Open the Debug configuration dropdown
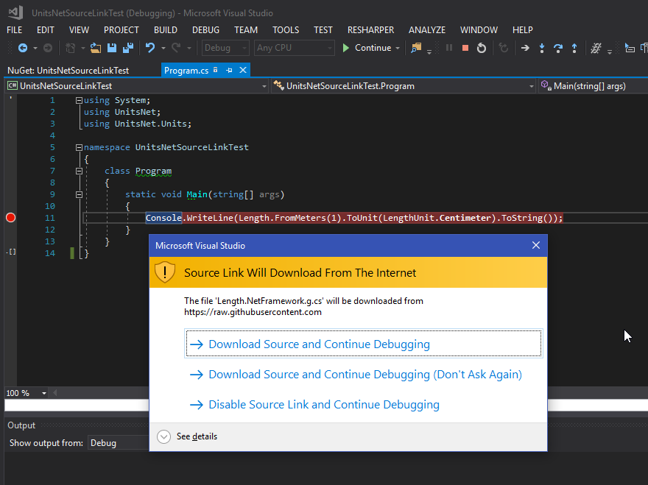This screenshot has width=648, height=485. click(x=225, y=48)
